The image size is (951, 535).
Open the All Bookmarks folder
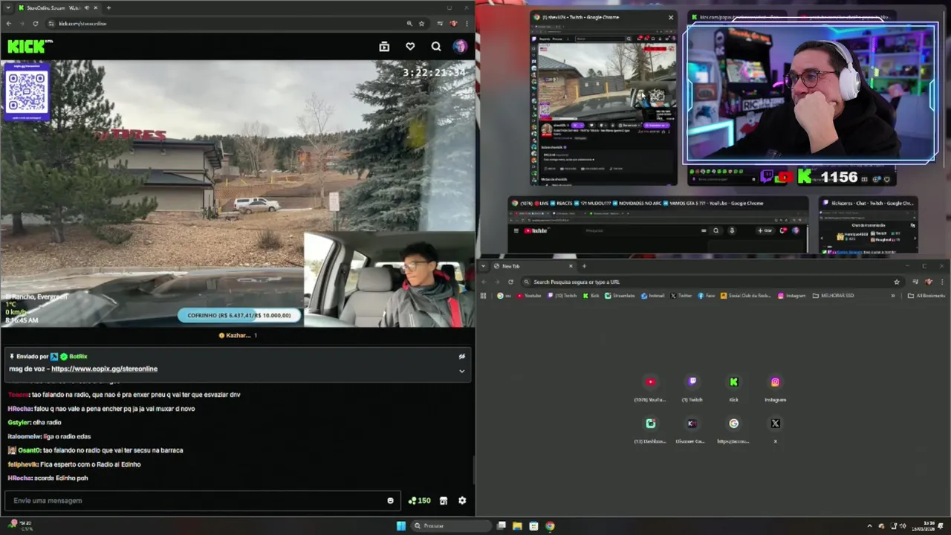coord(926,296)
